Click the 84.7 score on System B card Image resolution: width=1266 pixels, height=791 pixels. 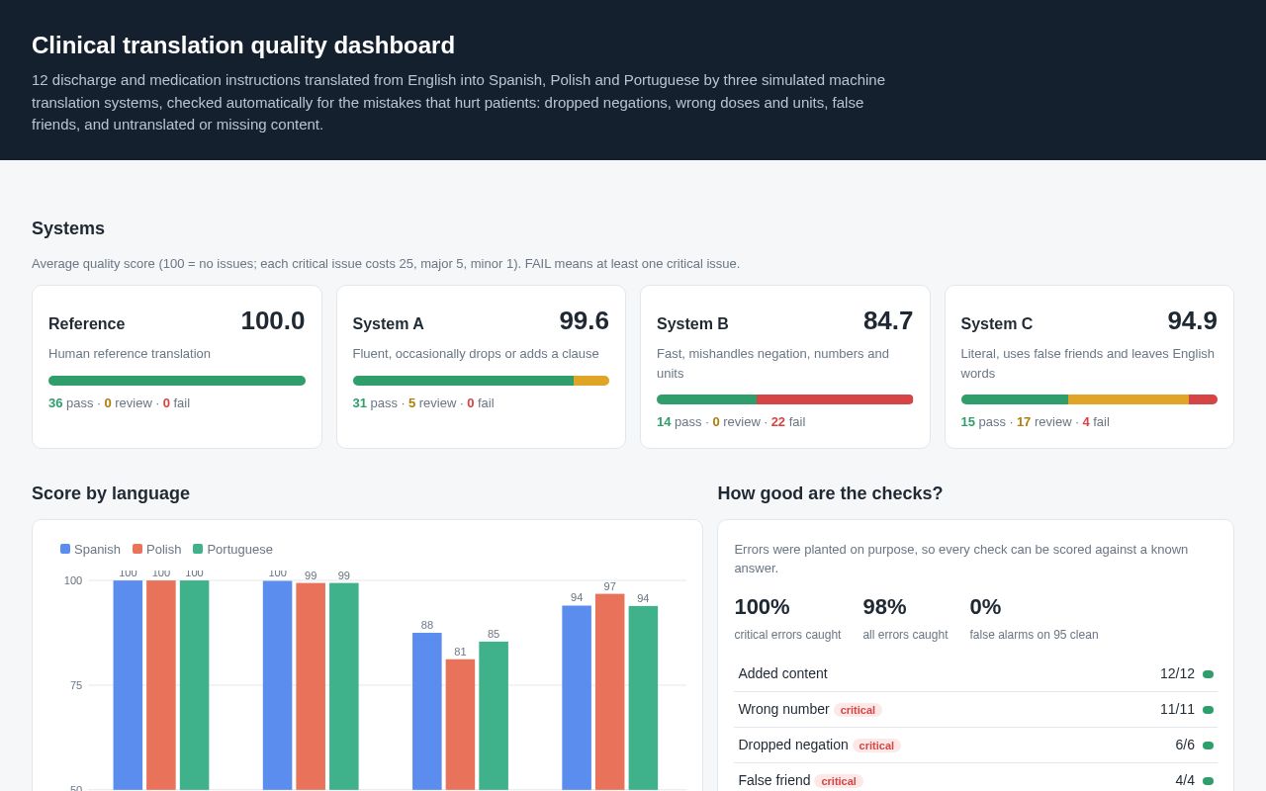point(888,320)
